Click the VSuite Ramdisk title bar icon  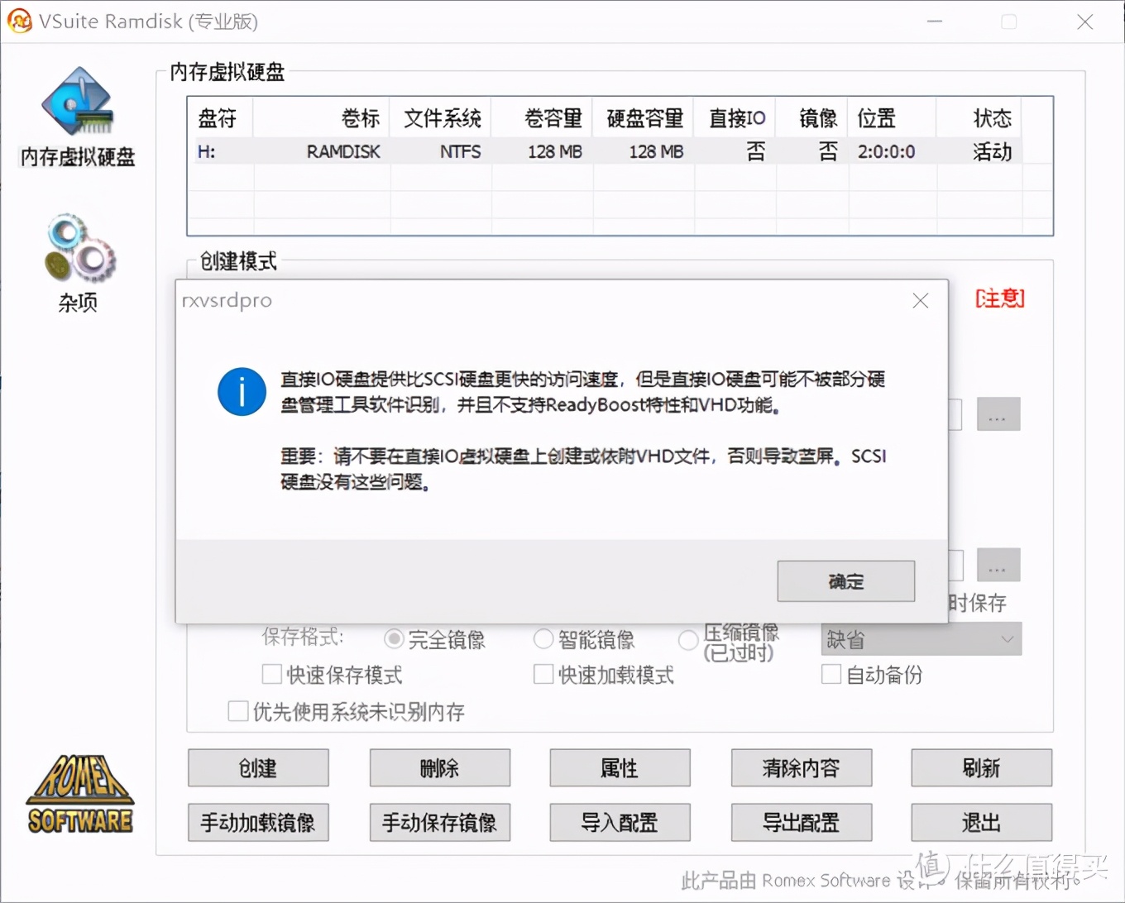click(x=19, y=21)
